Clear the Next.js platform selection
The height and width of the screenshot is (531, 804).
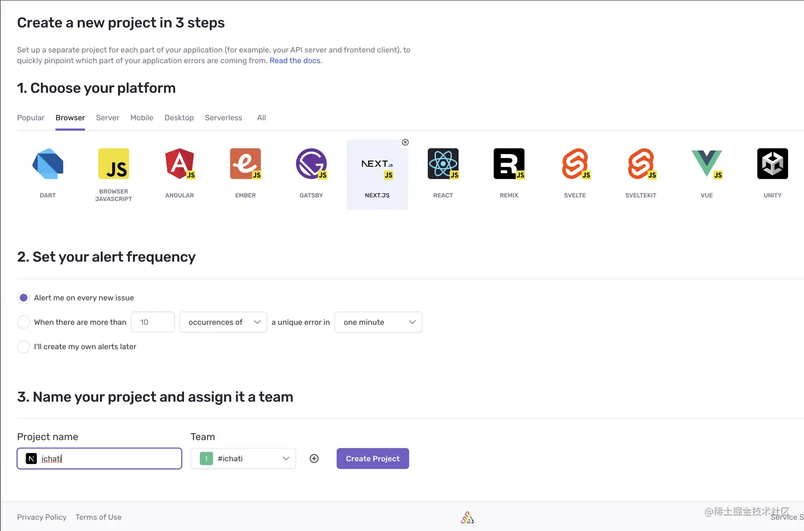pos(405,142)
